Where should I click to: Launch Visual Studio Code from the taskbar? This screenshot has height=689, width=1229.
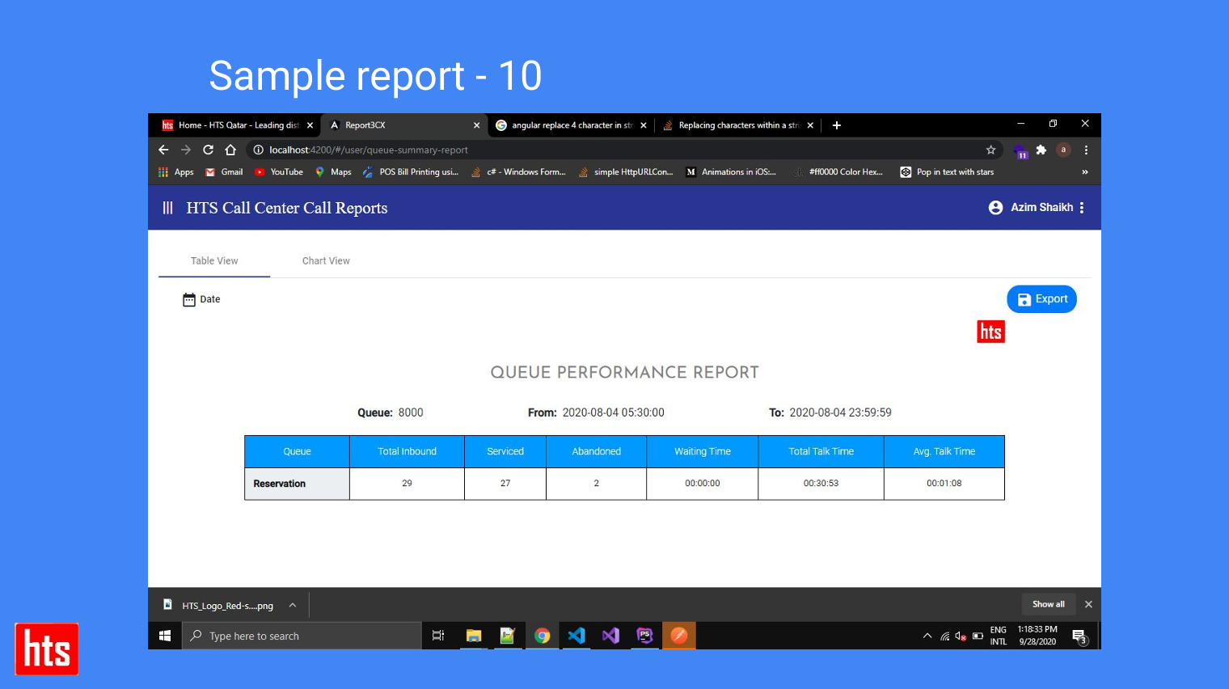576,636
